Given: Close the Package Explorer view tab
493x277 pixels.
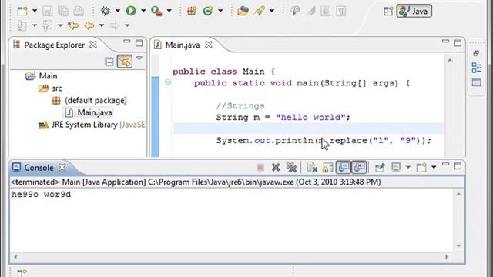Looking at the screenshot, I should click(x=93, y=45).
